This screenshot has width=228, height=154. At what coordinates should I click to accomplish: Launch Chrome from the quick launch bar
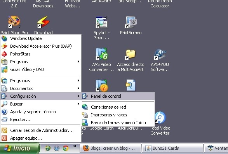66,148
